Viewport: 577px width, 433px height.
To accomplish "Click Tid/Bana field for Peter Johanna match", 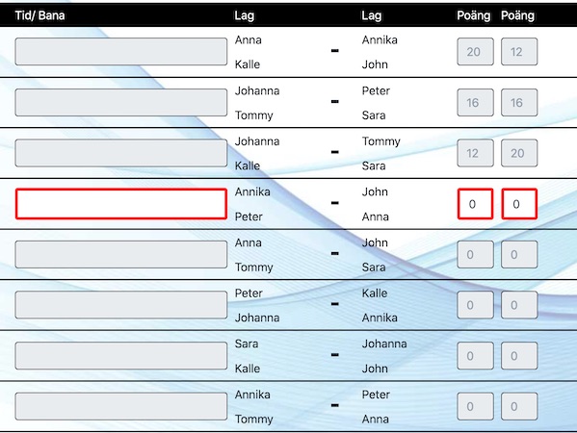I will click(x=121, y=305).
